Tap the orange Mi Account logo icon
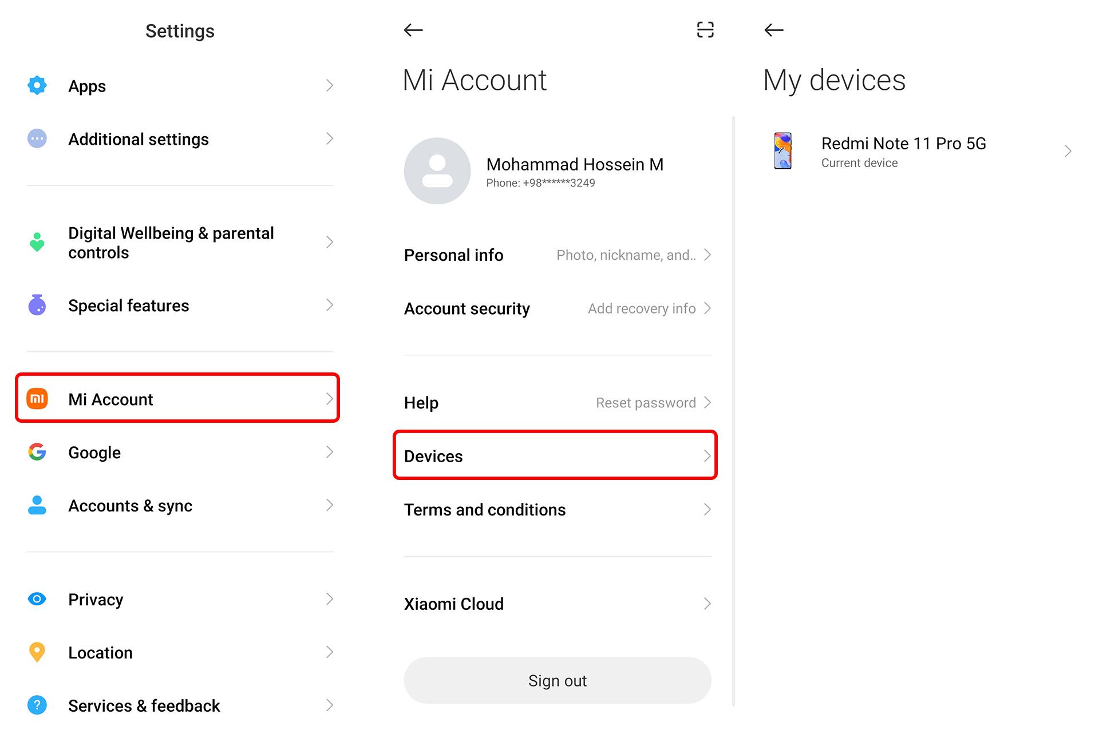1099x730 pixels. [37, 399]
